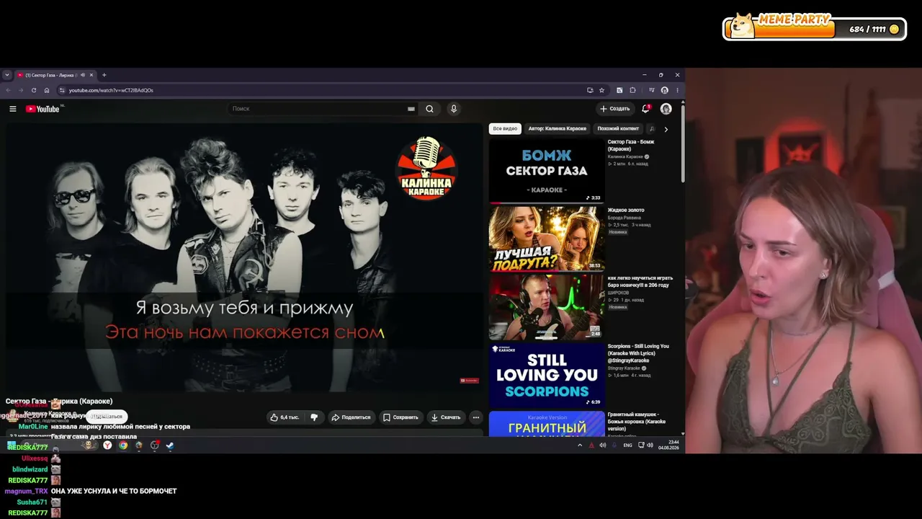922x519 pixels.
Task: Open Chrome three-dot menu
Action: [677, 90]
